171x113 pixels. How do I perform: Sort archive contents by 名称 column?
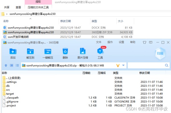coord(5,73)
